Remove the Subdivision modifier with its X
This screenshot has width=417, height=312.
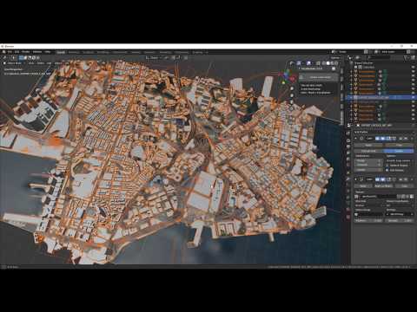413,139
